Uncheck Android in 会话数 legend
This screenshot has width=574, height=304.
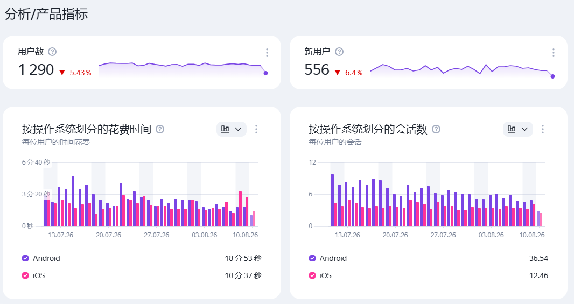coord(312,258)
